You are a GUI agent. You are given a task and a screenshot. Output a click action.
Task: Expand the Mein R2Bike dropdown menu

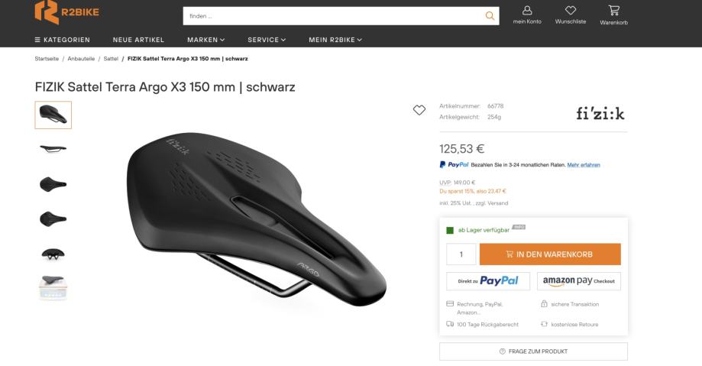335,40
